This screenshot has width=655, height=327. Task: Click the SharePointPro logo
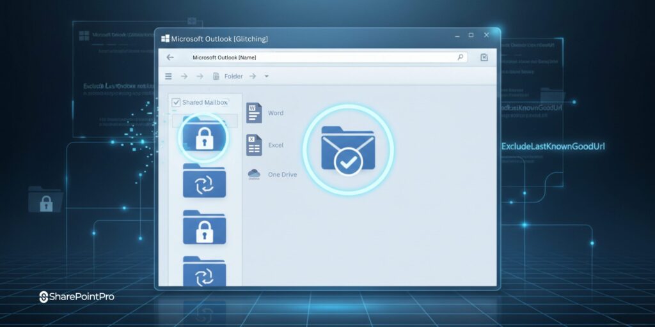pos(77,297)
